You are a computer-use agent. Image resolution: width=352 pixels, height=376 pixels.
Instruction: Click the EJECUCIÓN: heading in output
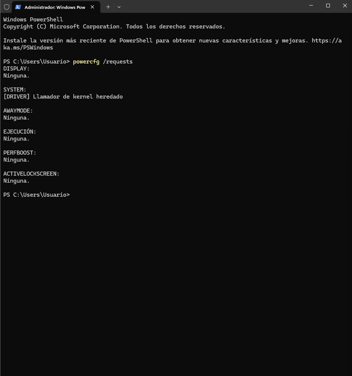point(20,131)
